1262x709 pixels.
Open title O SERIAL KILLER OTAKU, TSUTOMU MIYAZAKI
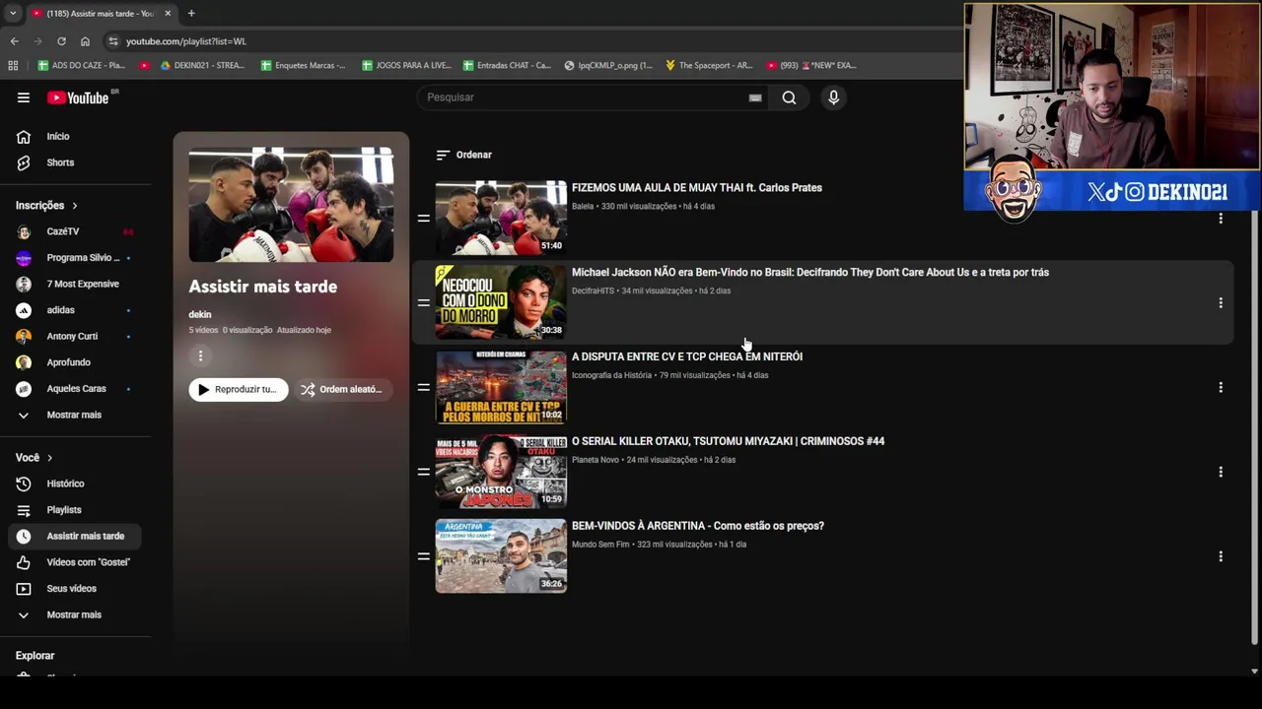(x=728, y=441)
